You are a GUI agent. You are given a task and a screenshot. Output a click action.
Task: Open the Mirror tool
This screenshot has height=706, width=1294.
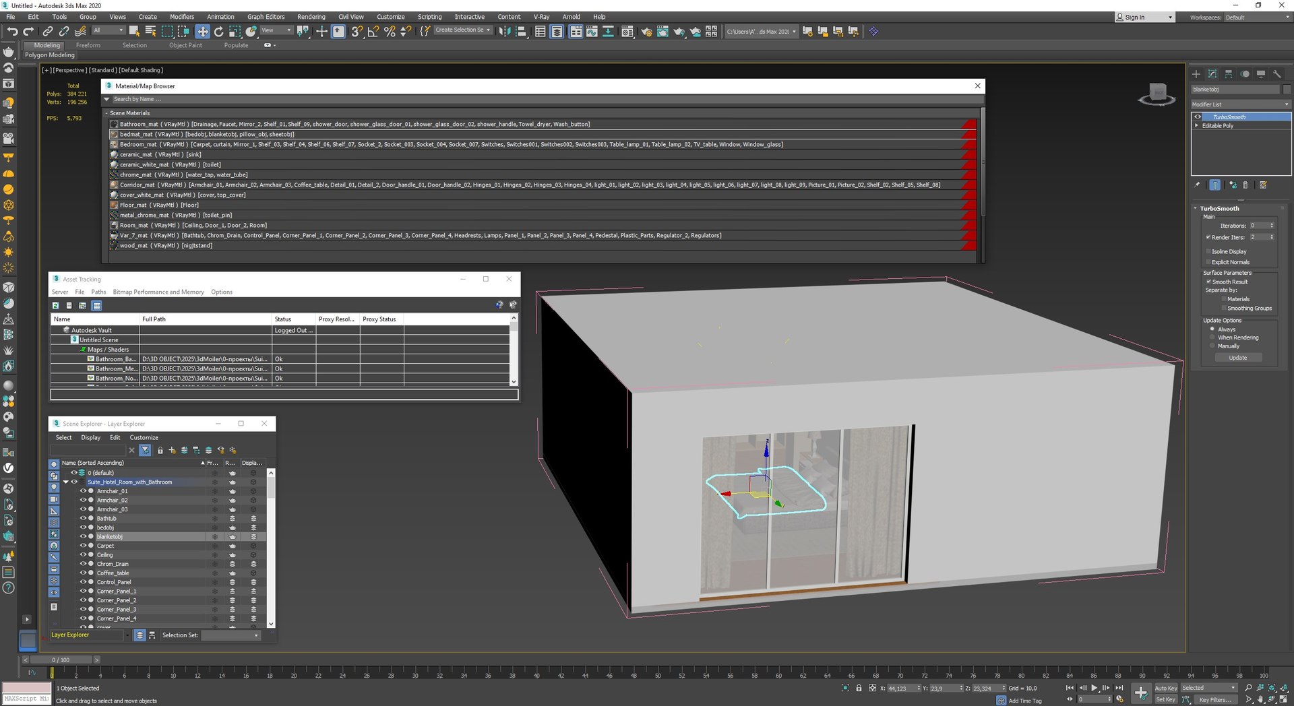pos(504,31)
